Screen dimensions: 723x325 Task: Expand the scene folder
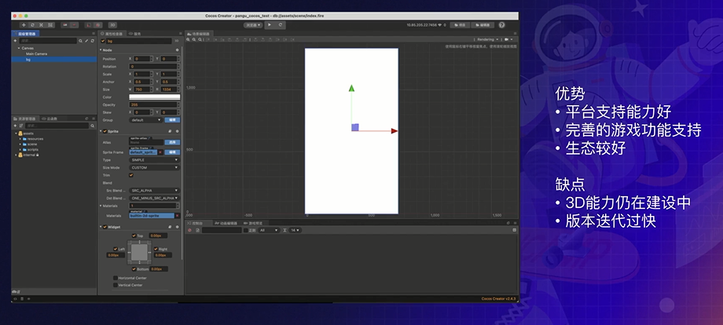pos(20,144)
